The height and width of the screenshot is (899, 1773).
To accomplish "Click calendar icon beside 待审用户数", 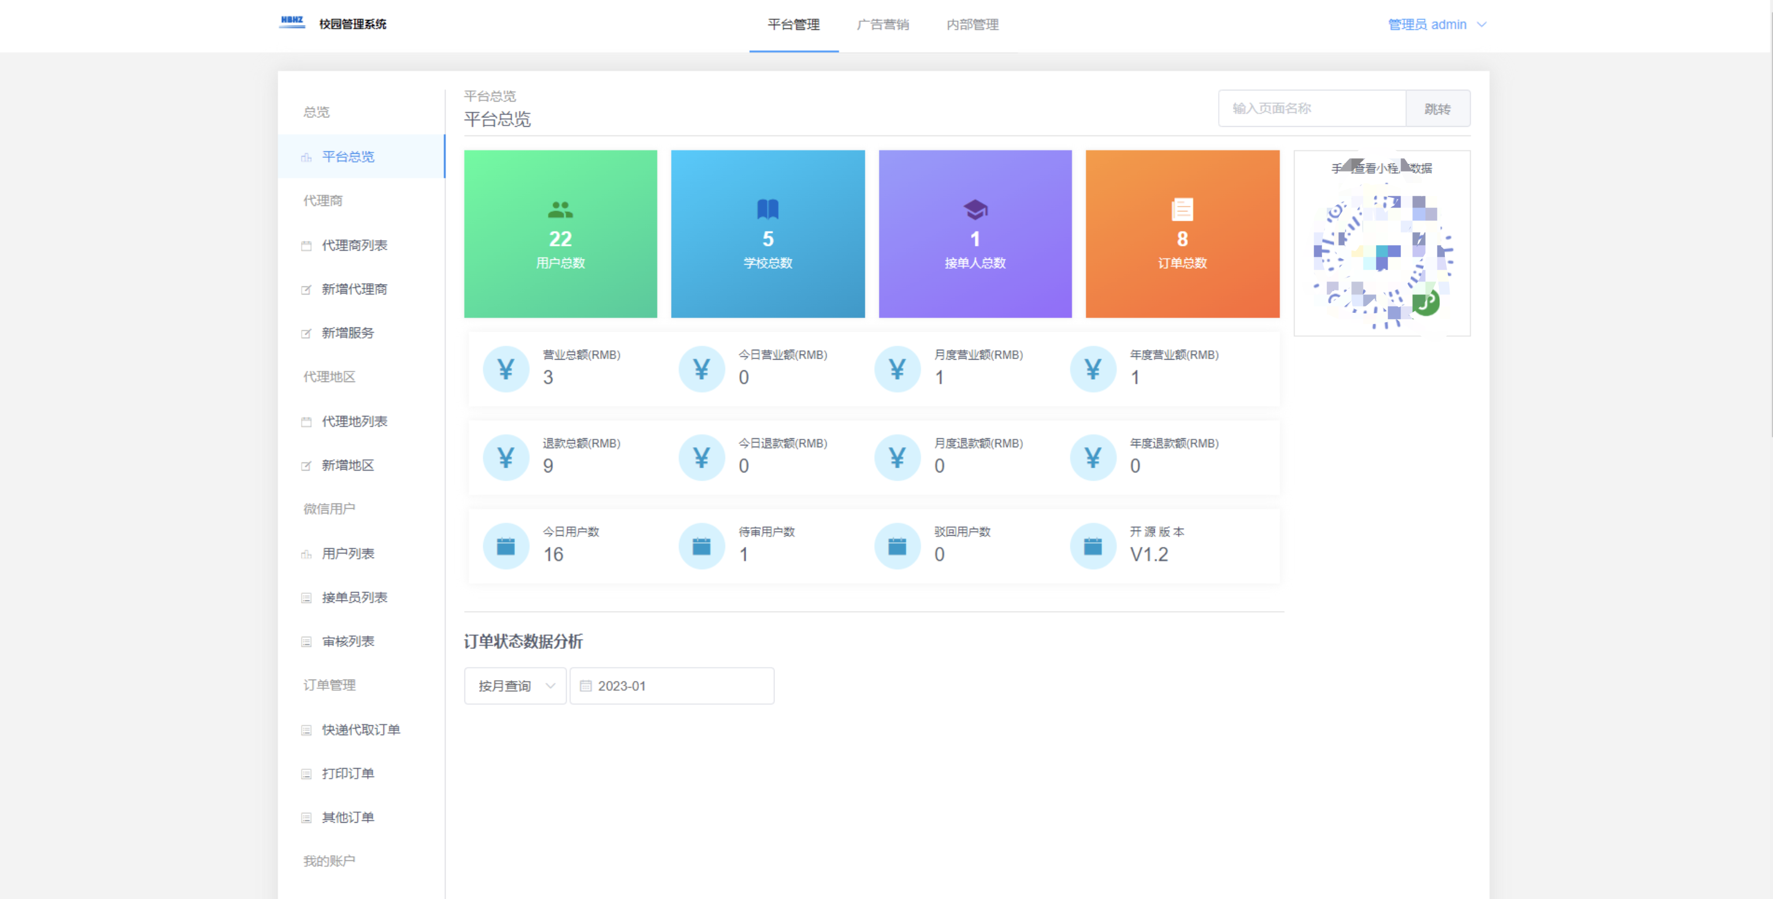I will pyautogui.click(x=702, y=547).
